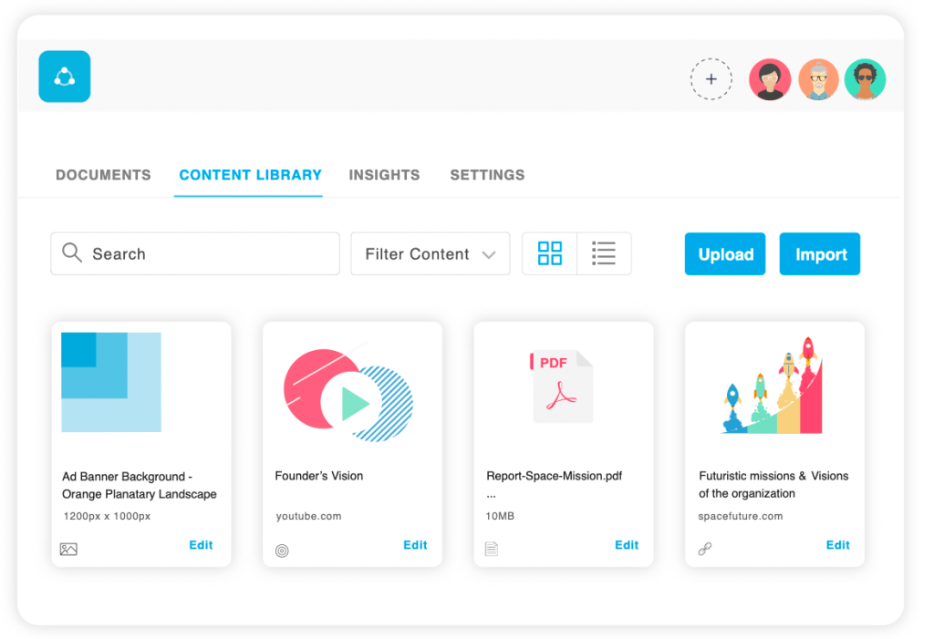The image size is (934, 639).
Task: Click the blue app logo icon
Action: point(65,77)
